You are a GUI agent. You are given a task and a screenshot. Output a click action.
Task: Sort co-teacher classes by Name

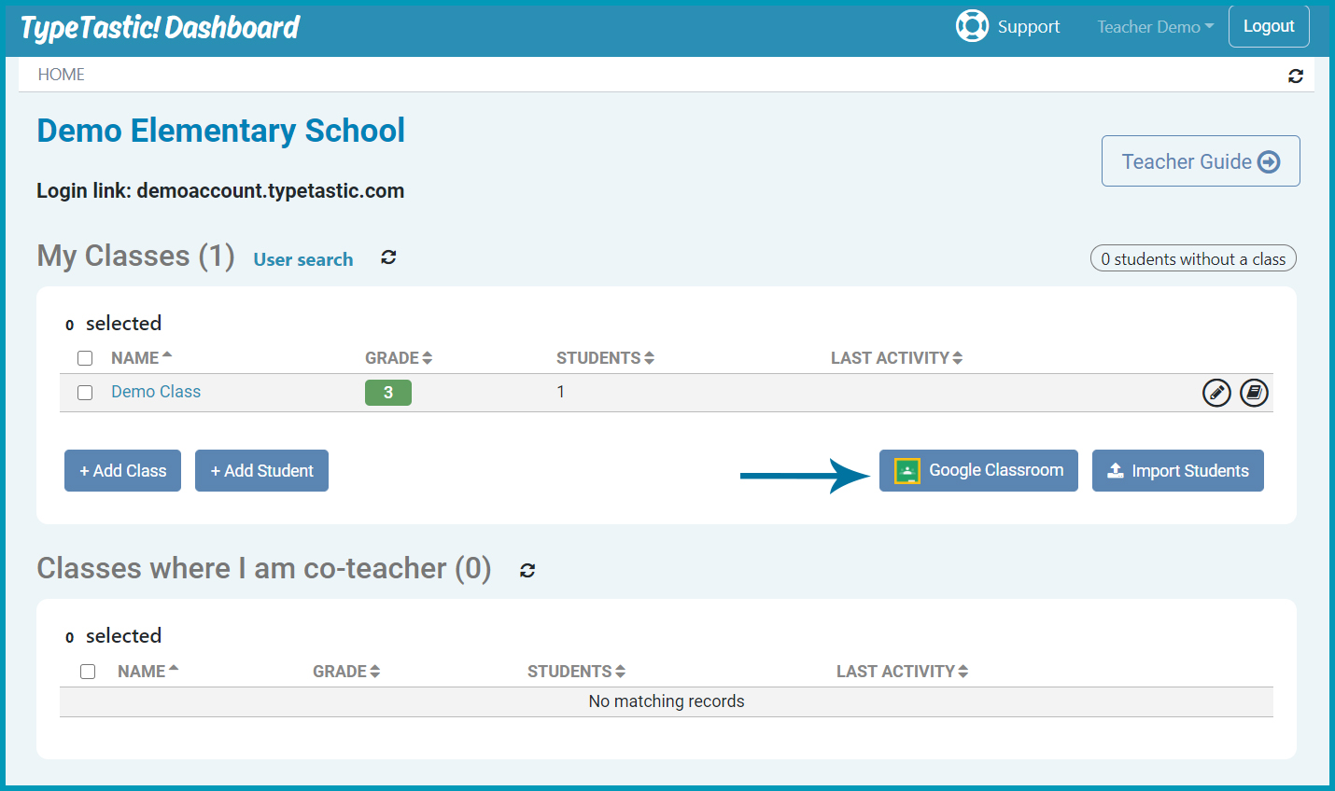pyautogui.click(x=148, y=671)
